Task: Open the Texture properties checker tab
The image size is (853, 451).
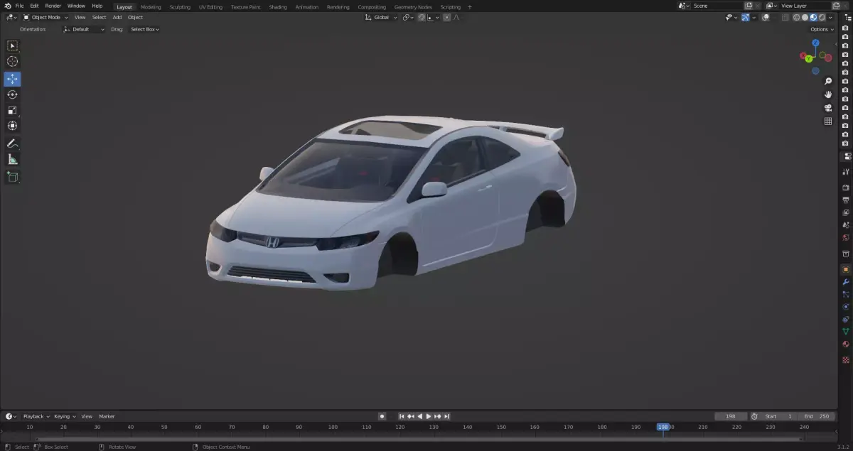Action: click(x=846, y=360)
